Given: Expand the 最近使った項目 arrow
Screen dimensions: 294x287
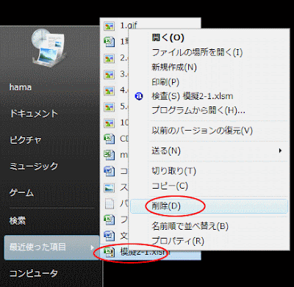Looking at the screenshot, I should click(x=93, y=247).
